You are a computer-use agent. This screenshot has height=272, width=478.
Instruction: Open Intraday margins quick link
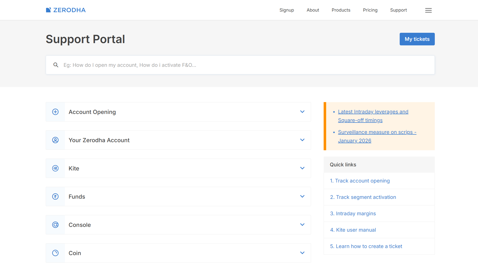click(353, 214)
